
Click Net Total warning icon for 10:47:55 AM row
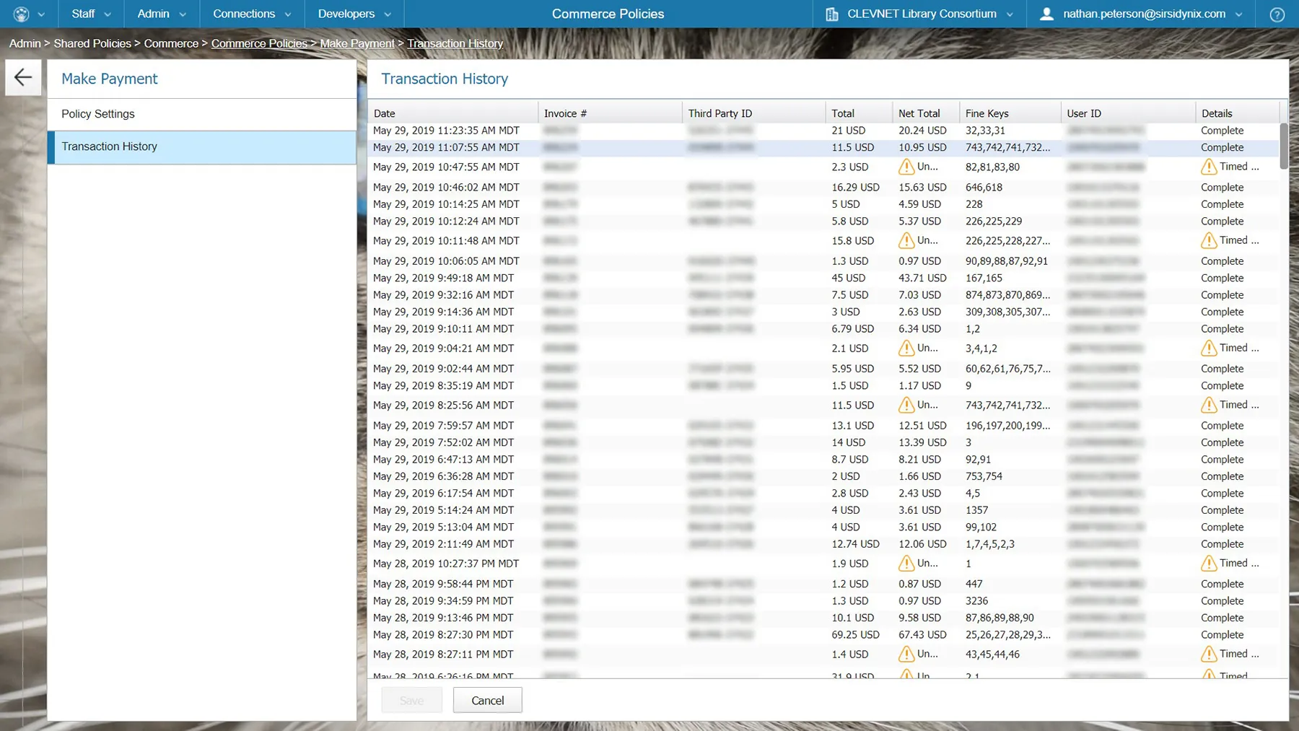click(x=906, y=167)
